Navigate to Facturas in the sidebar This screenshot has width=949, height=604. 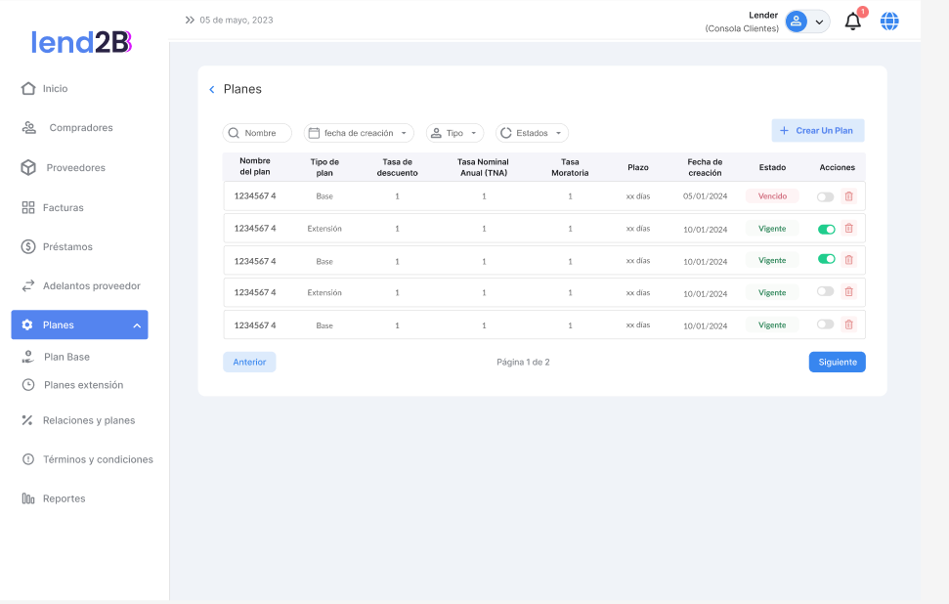63,207
